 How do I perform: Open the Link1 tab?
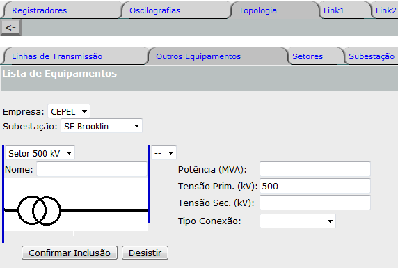point(333,10)
